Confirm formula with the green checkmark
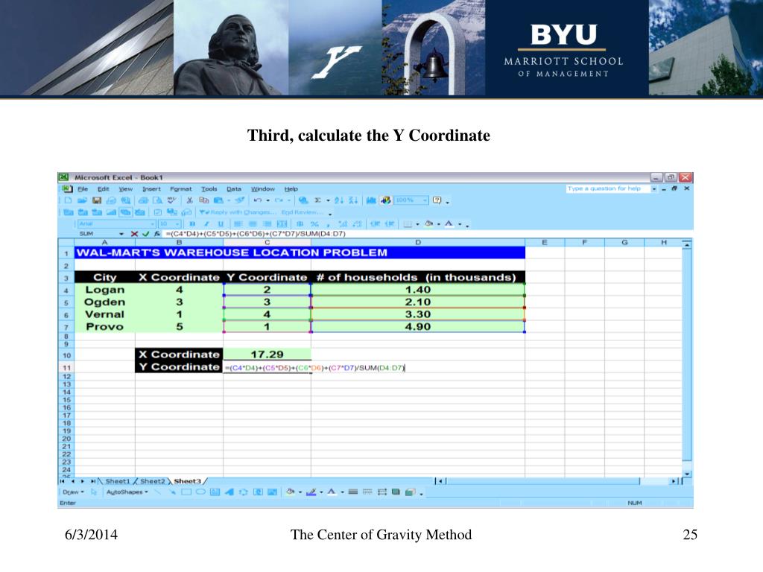Viewport: 763px width, 572px height. click(145, 234)
